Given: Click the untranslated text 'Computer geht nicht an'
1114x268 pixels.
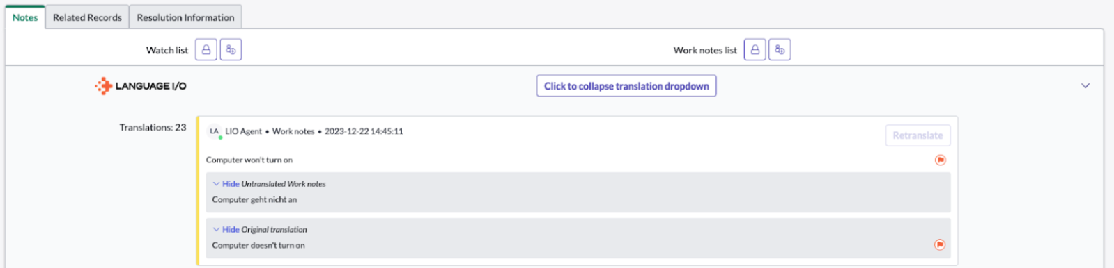Looking at the screenshot, I should click(x=254, y=200).
